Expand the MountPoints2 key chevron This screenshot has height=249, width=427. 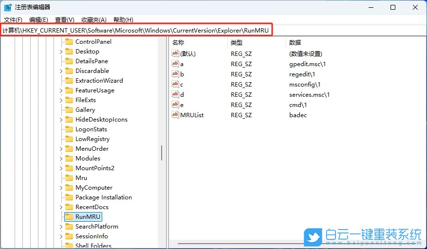pos(61,168)
